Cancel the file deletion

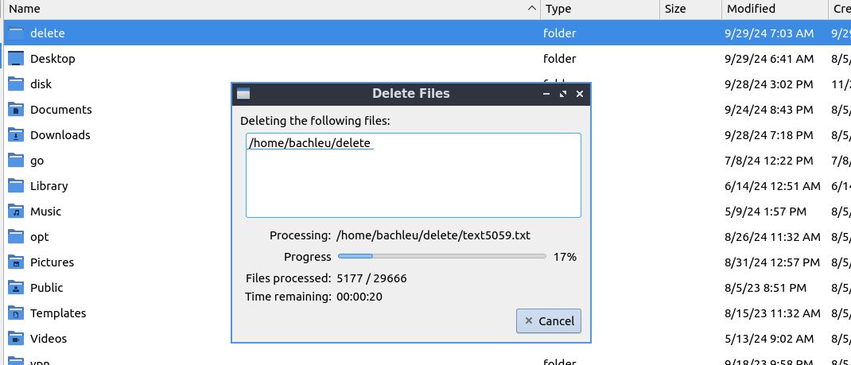pos(549,321)
